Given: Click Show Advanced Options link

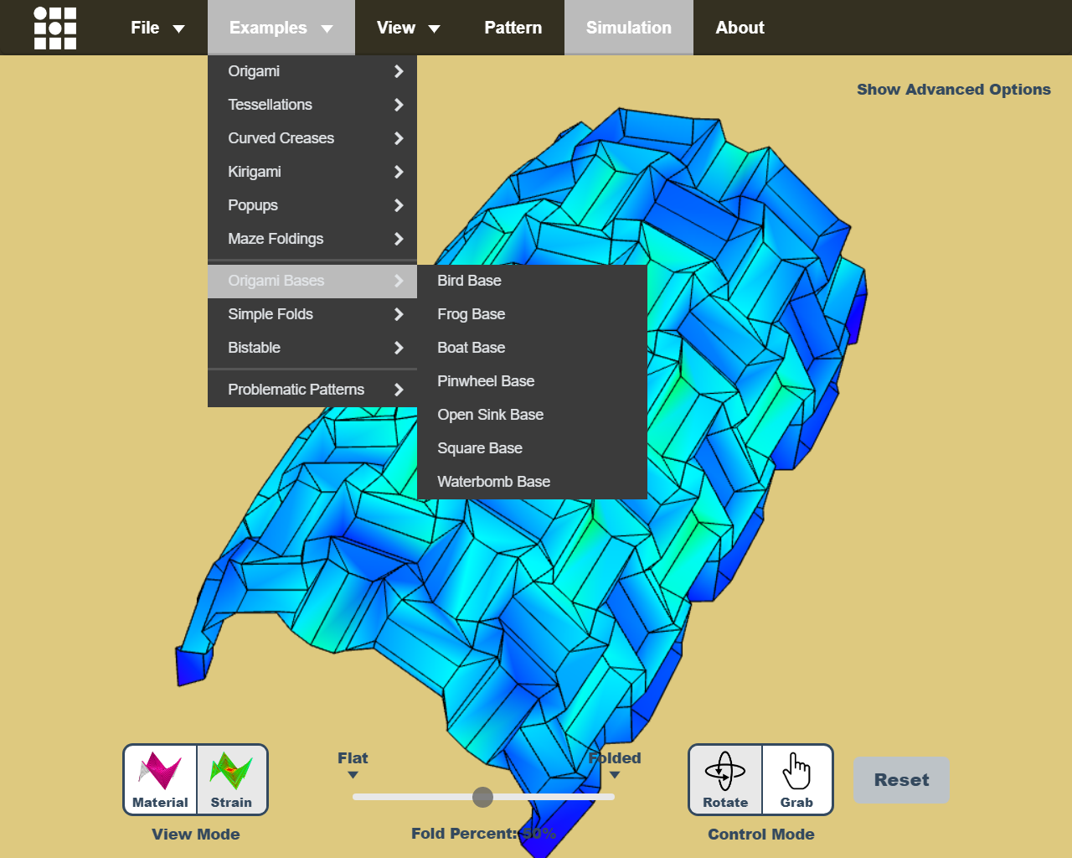Looking at the screenshot, I should click(953, 90).
